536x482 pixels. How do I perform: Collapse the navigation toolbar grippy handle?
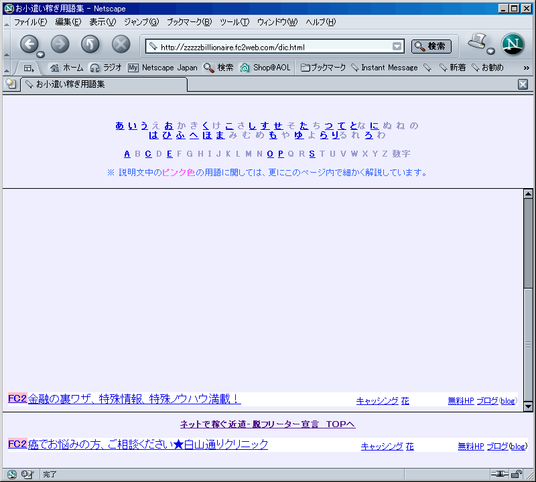(7, 44)
